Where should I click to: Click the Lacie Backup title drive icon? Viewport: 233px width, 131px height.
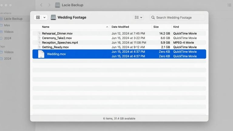pyautogui.click(x=58, y=5)
